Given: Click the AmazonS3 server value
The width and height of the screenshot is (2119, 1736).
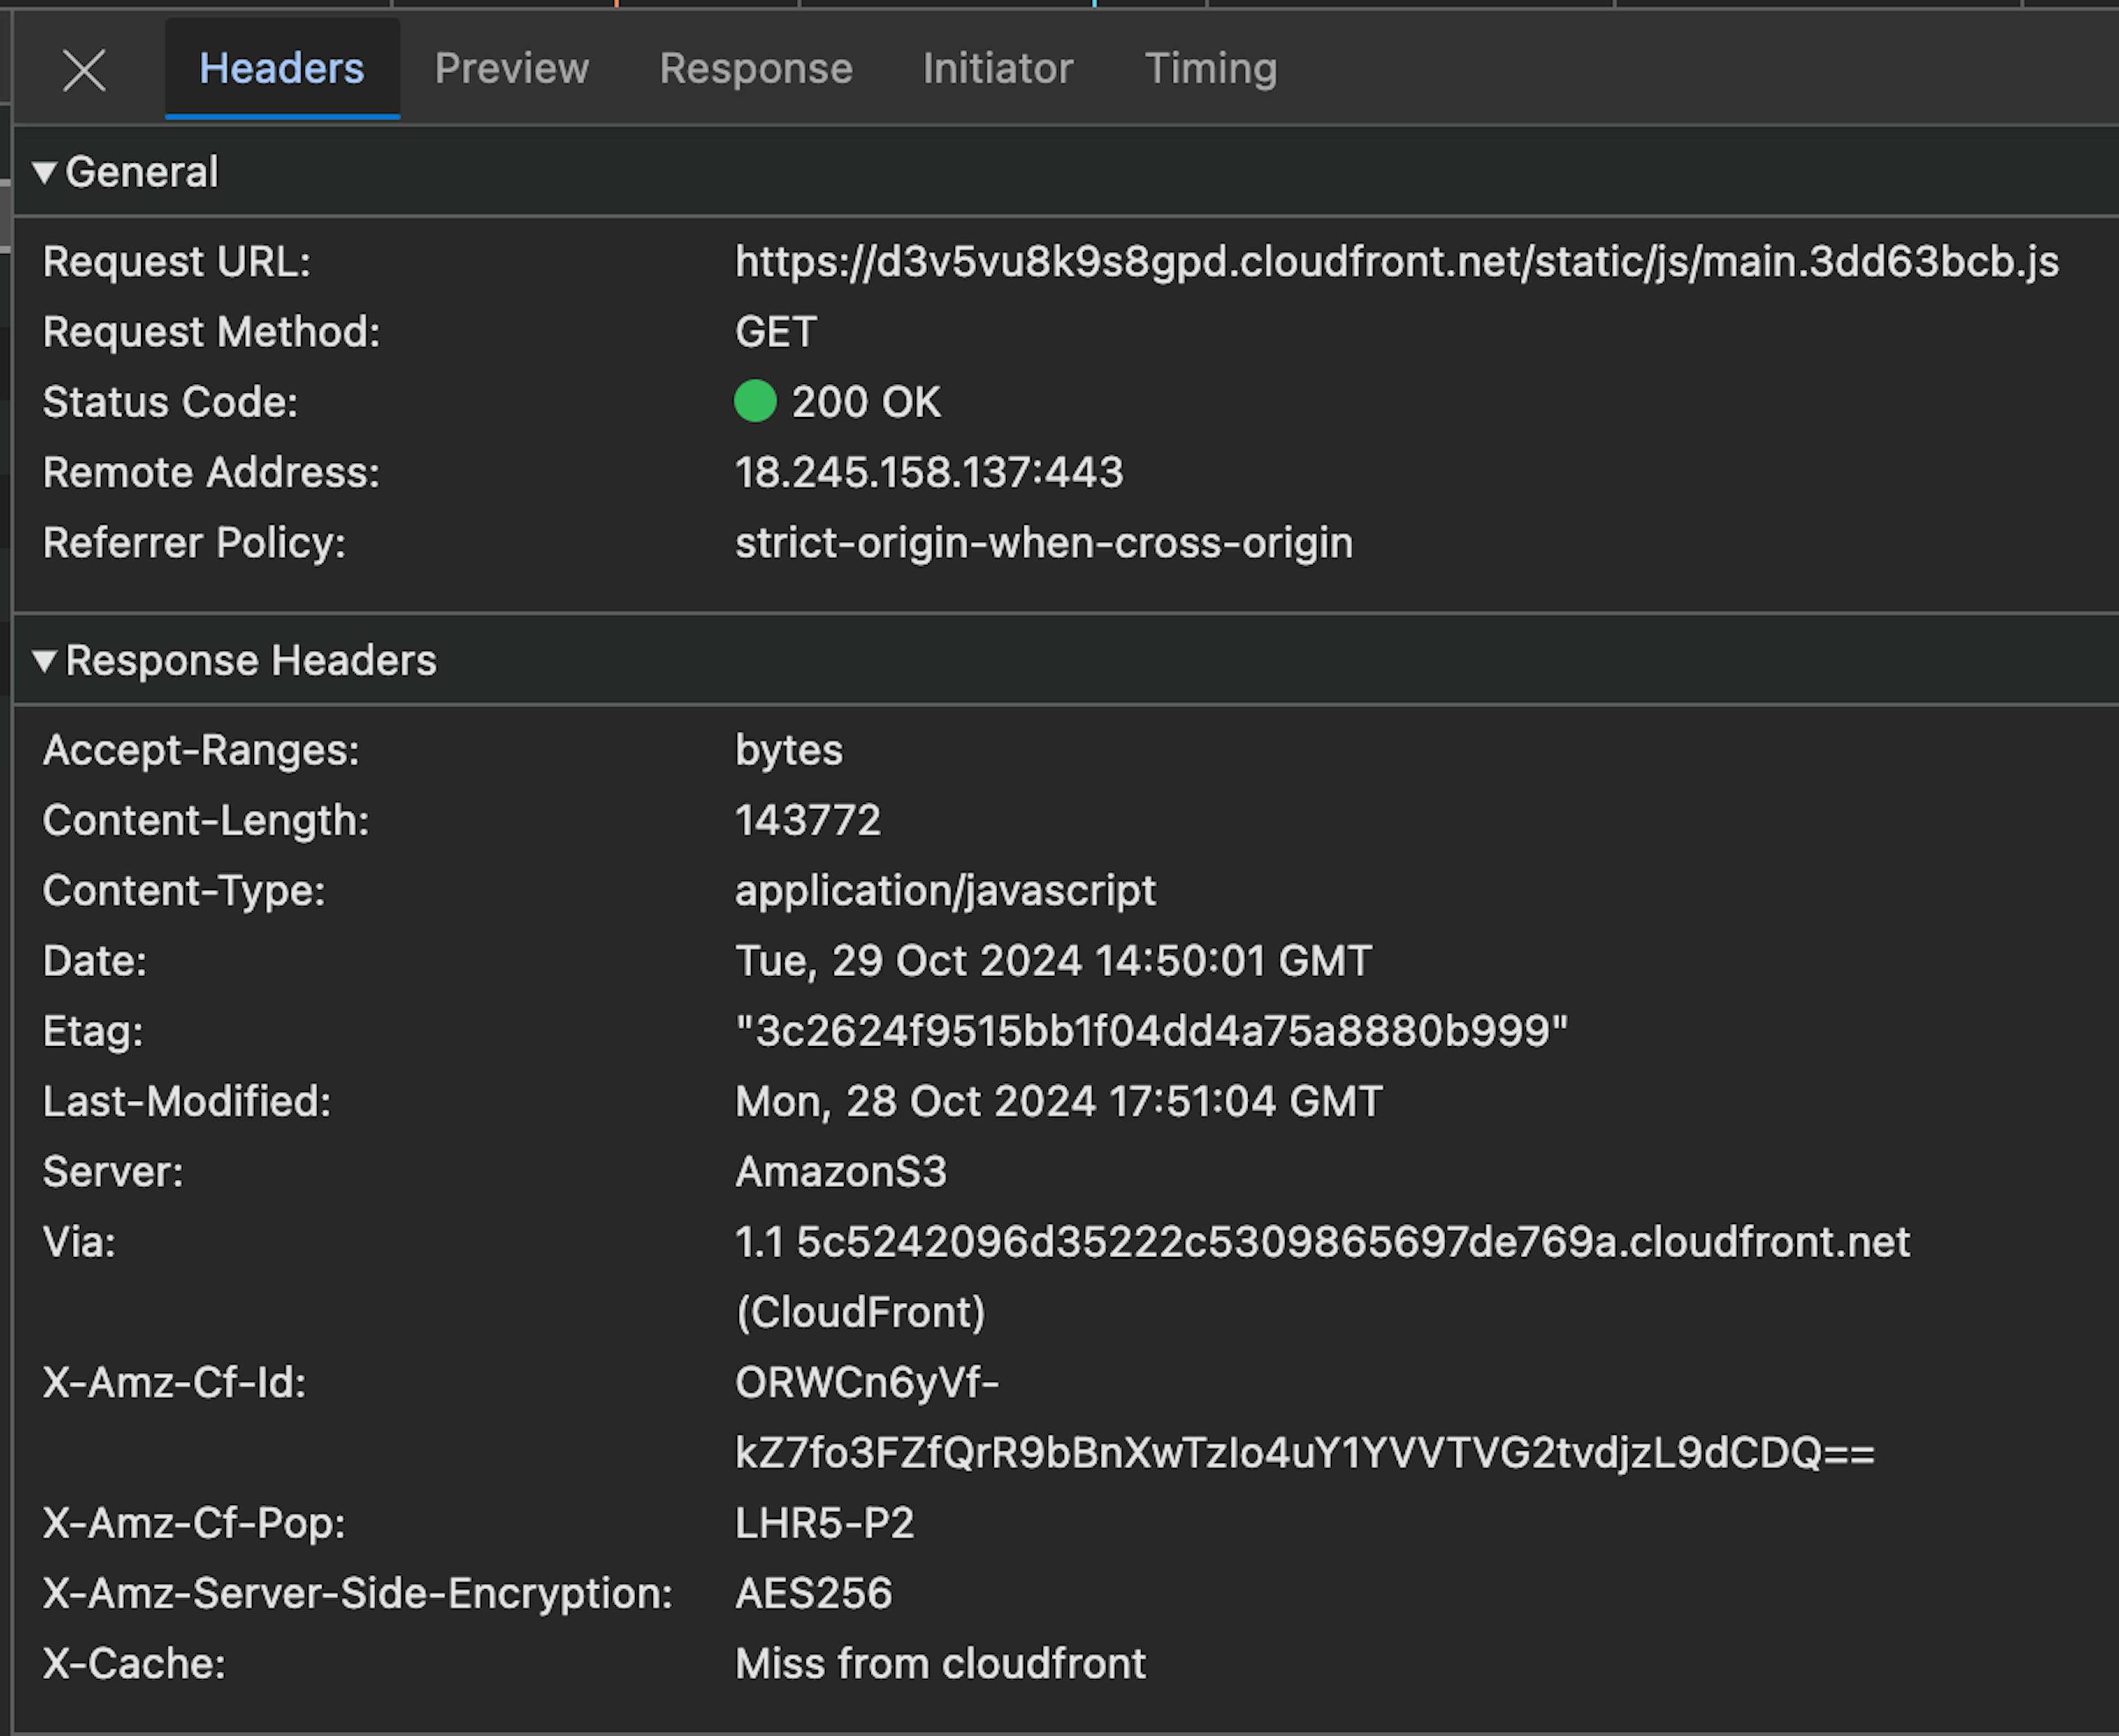Looking at the screenshot, I should (841, 1172).
